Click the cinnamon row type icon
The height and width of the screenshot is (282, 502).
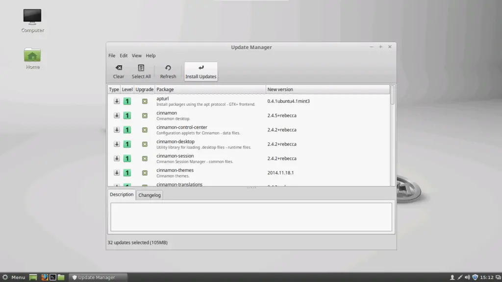click(117, 116)
